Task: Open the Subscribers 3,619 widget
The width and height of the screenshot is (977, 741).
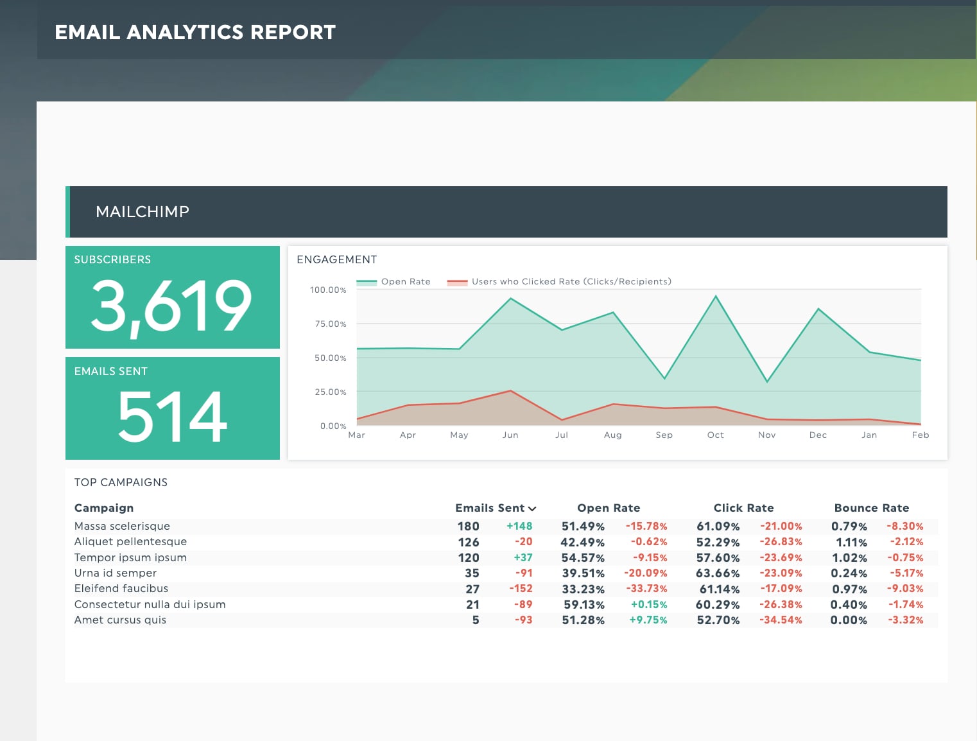Action: tap(173, 297)
